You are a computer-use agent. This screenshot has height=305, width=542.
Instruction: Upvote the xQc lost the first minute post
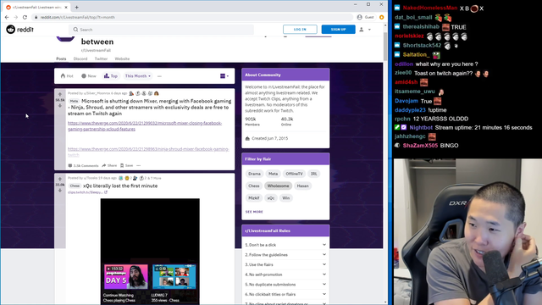(60, 179)
